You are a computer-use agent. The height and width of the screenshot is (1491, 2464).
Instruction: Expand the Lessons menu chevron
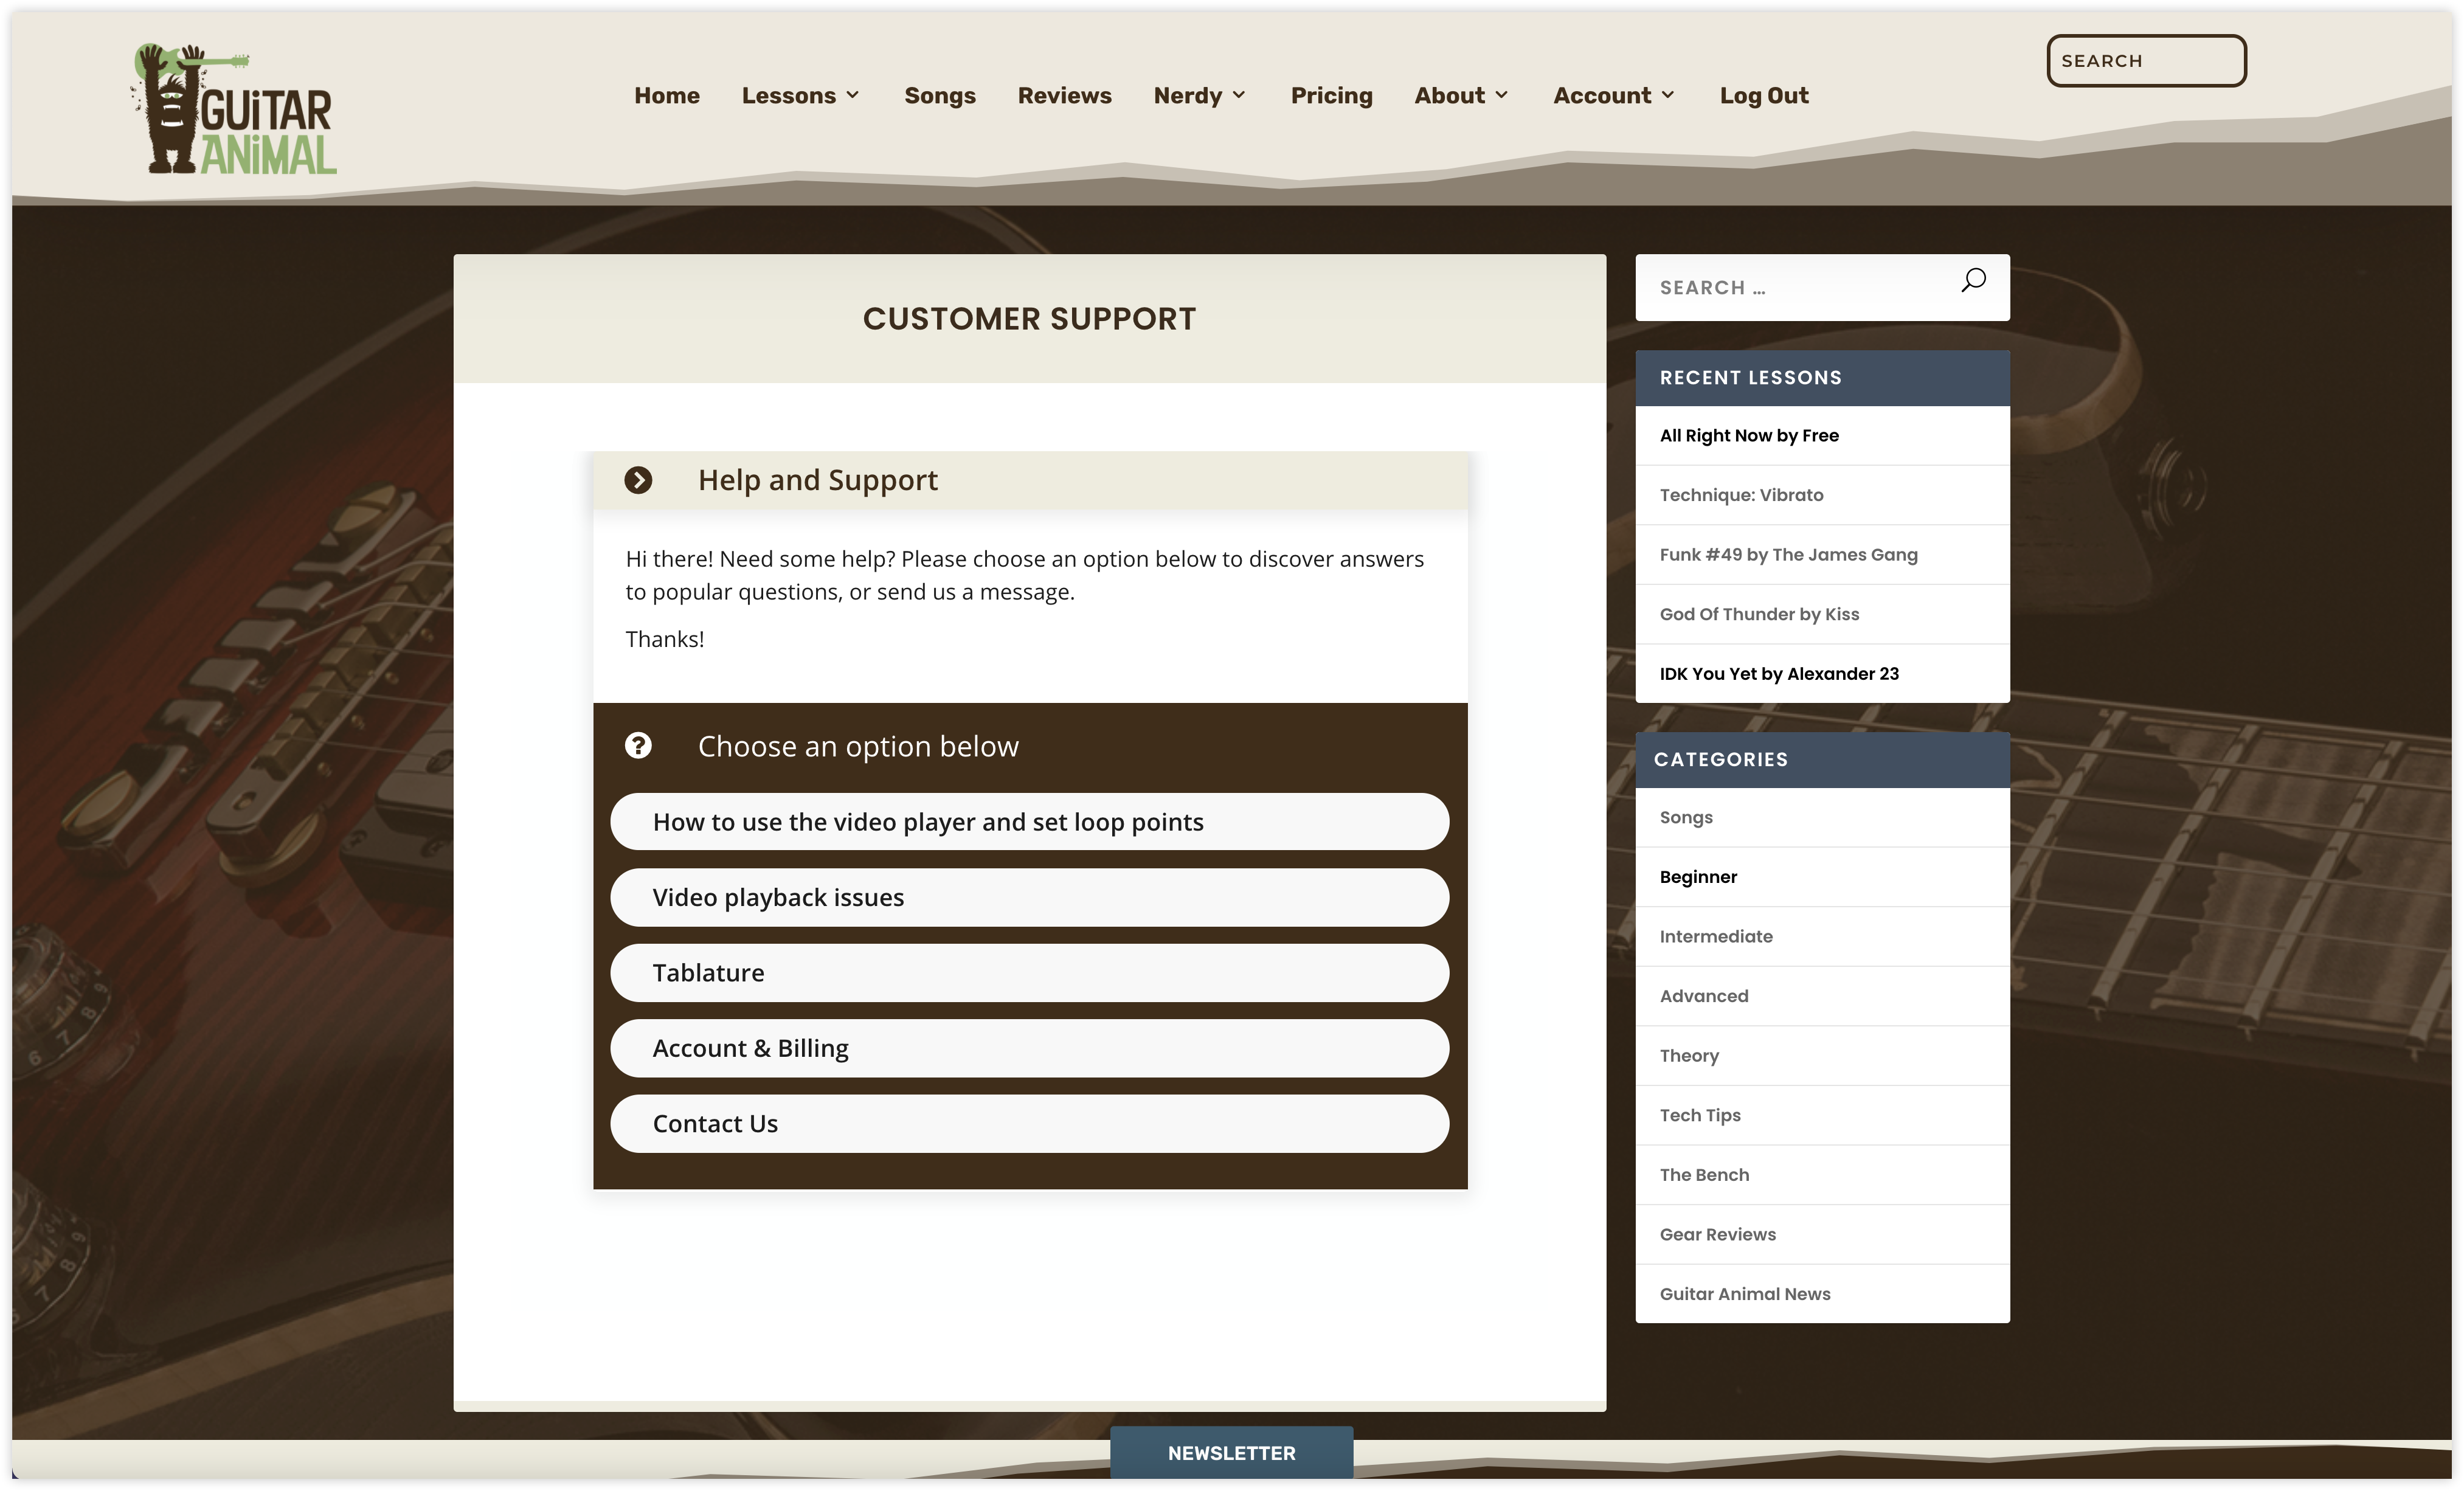[853, 95]
